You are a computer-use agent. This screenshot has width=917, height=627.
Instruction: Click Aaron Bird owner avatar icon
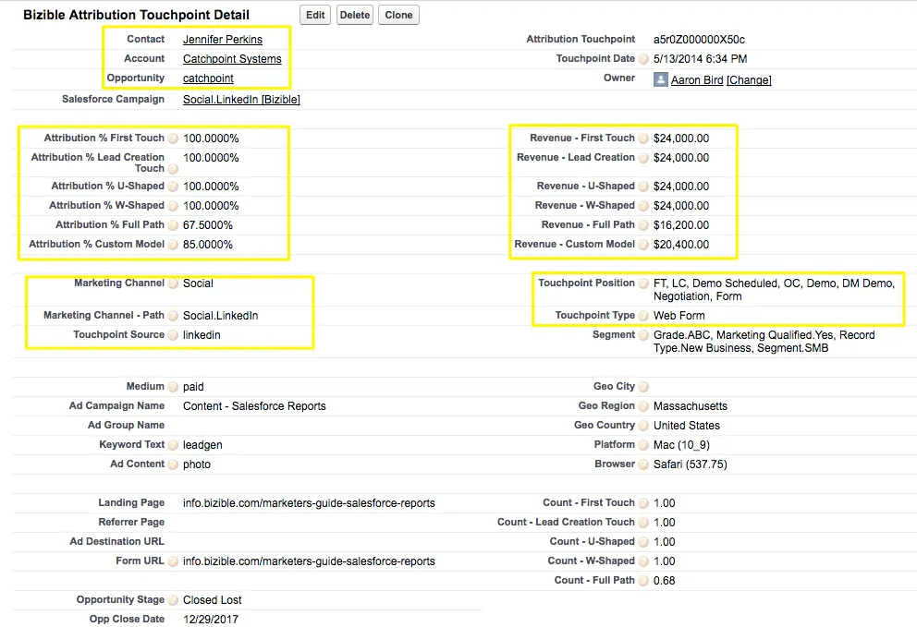pos(660,80)
